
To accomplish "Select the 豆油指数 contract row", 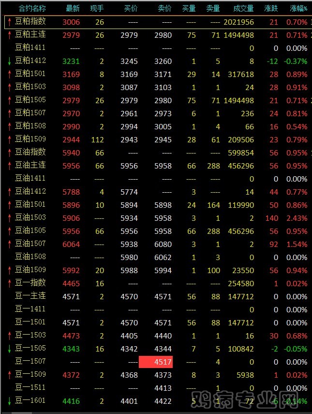I will pyautogui.click(x=158, y=153).
